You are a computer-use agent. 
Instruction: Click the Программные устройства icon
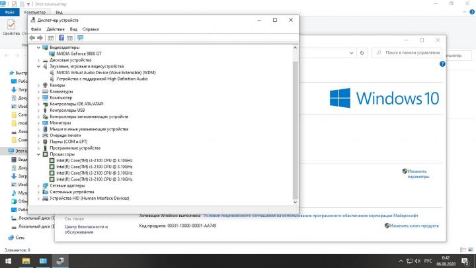click(x=45, y=148)
